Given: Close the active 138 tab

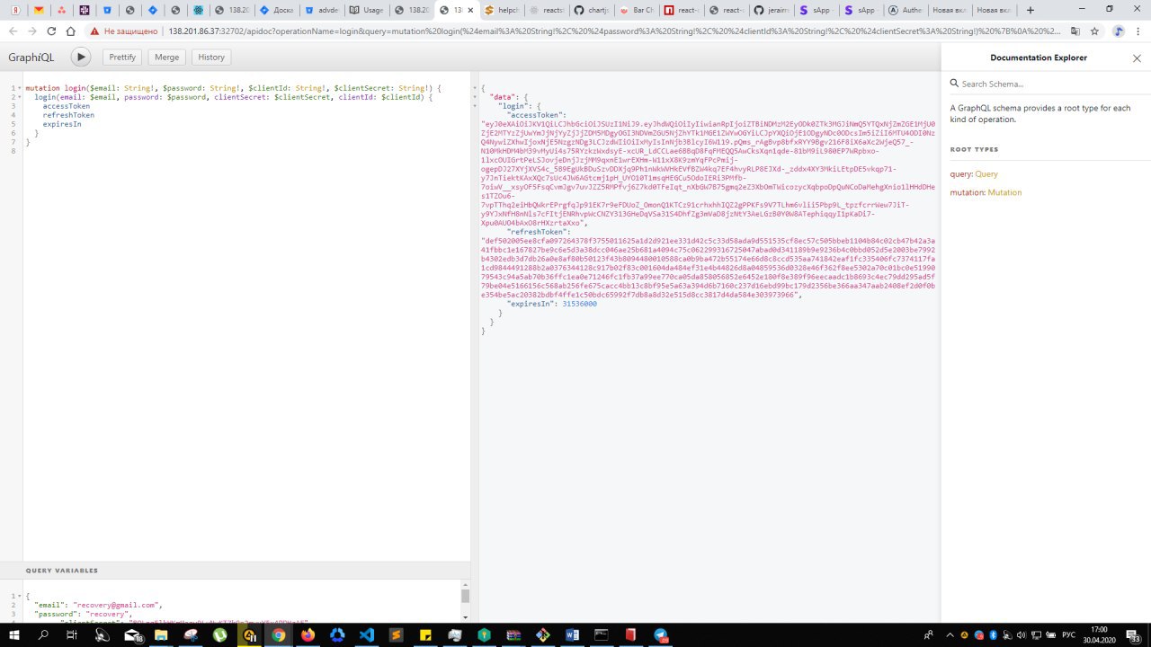Looking at the screenshot, I should pos(470,10).
